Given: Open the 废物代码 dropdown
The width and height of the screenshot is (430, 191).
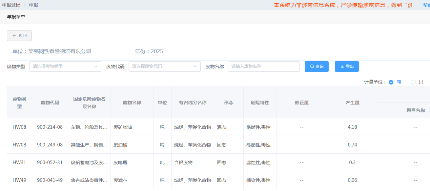Looking at the screenshot, I should click(x=164, y=67).
